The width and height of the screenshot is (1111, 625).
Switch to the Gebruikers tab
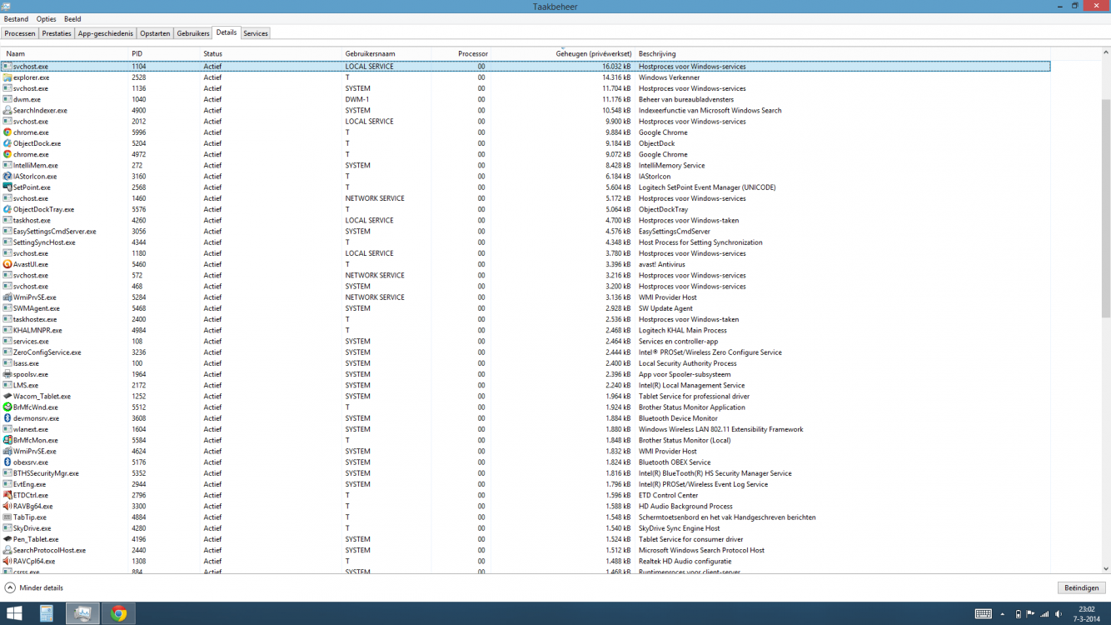pyautogui.click(x=193, y=33)
